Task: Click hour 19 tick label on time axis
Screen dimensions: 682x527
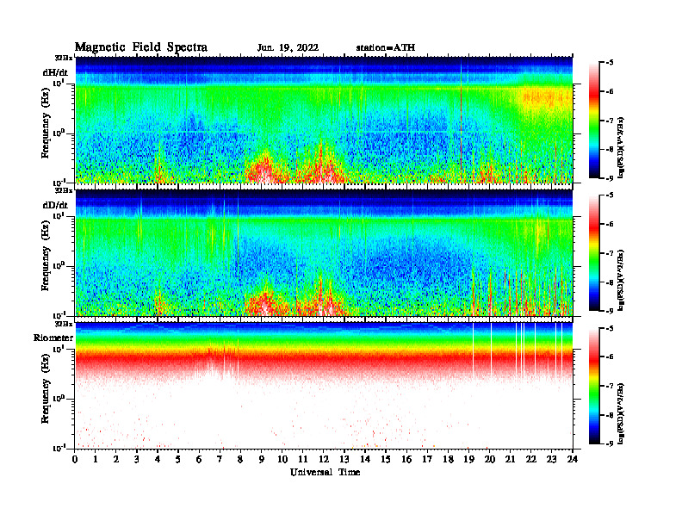Action: tap(468, 459)
